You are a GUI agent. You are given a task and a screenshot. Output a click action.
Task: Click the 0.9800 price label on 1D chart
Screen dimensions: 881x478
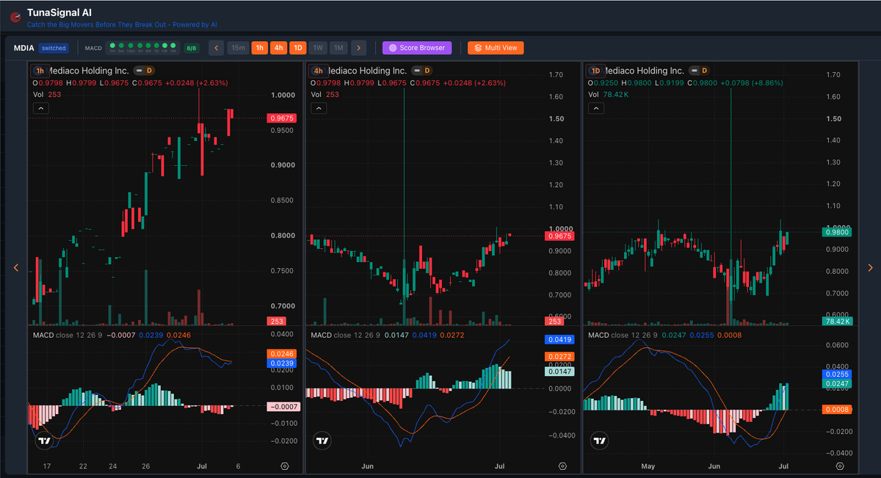[837, 232]
